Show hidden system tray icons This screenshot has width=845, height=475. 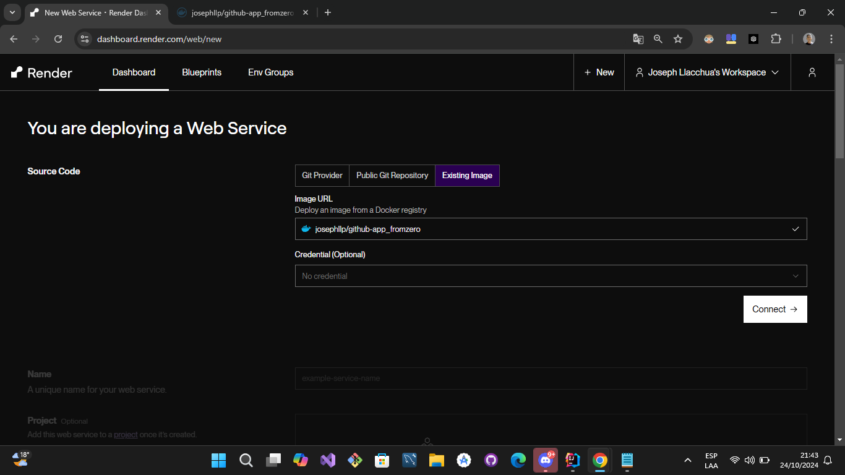(687, 460)
